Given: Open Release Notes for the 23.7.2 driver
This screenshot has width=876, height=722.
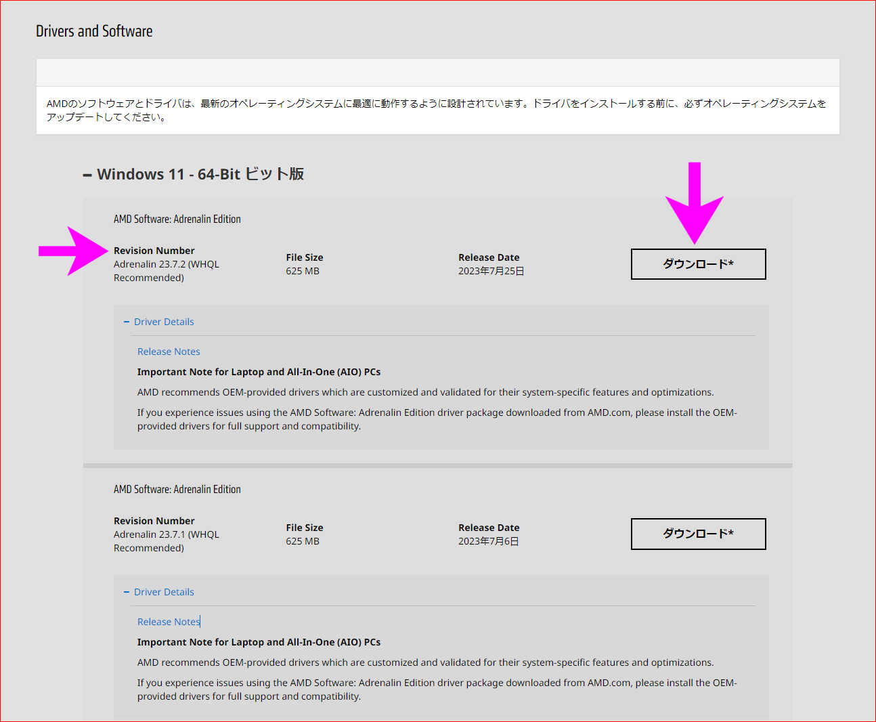Looking at the screenshot, I should point(169,352).
